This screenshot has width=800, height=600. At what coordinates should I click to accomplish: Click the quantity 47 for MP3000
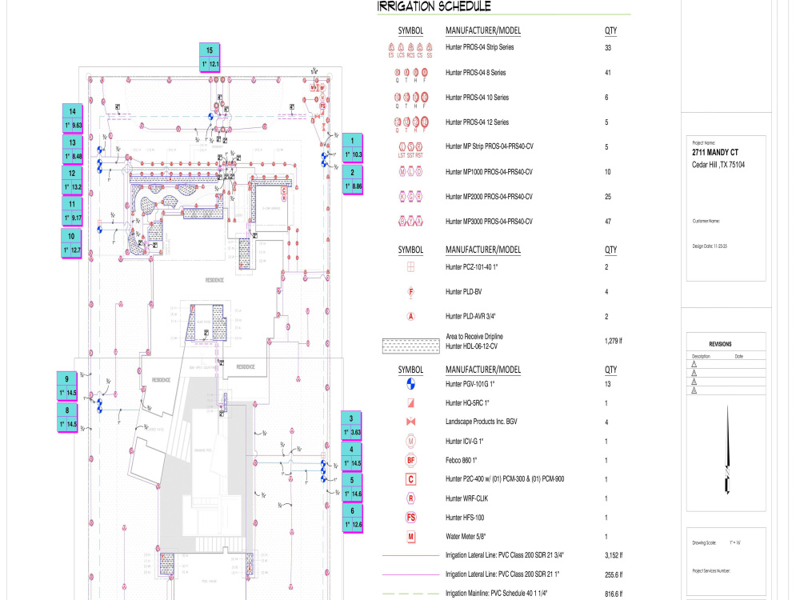click(x=608, y=222)
